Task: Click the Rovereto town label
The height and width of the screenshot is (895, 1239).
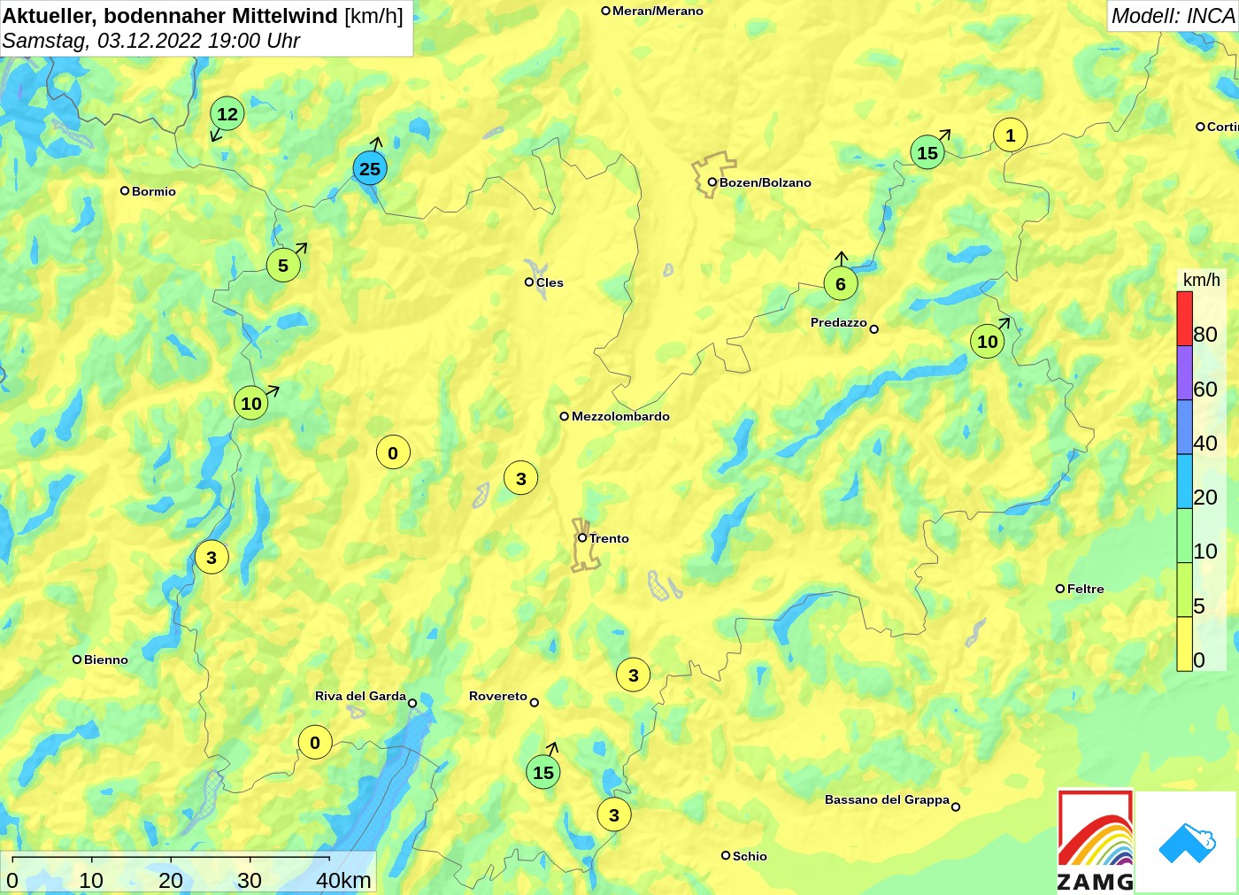Action: (498, 696)
